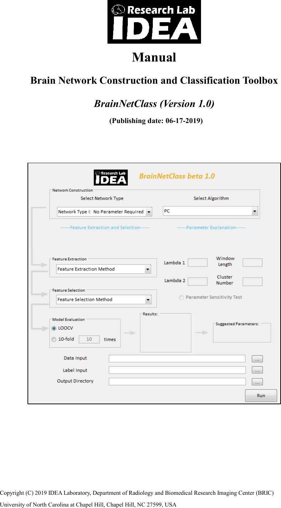
Task: Click the Manual heading
Action: (x=154, y=57)
